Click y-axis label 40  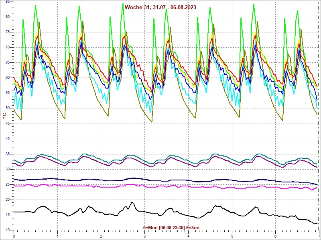pyautogui.click(x=8, y=139)
